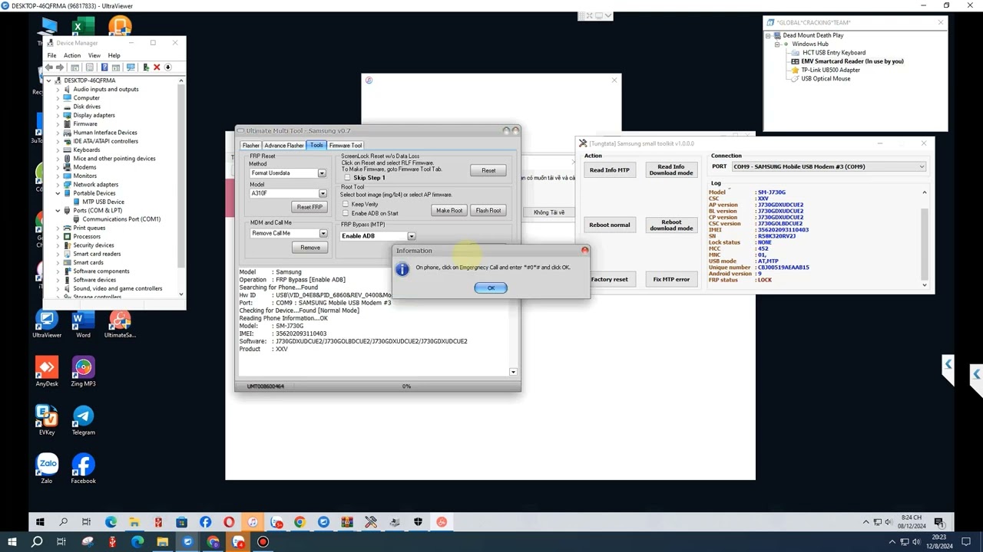Click the Back arrow in Device Manager toolbar
The image size is (983, 552).
[49, 67]
